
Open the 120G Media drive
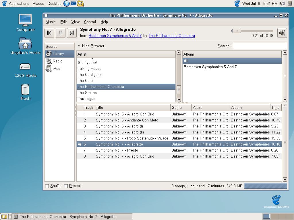25,69
